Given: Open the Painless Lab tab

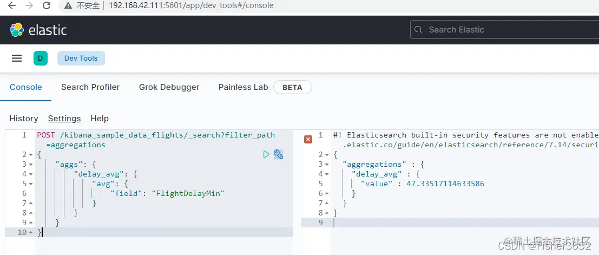Looking at the screenshot, I should pos(243,87).
